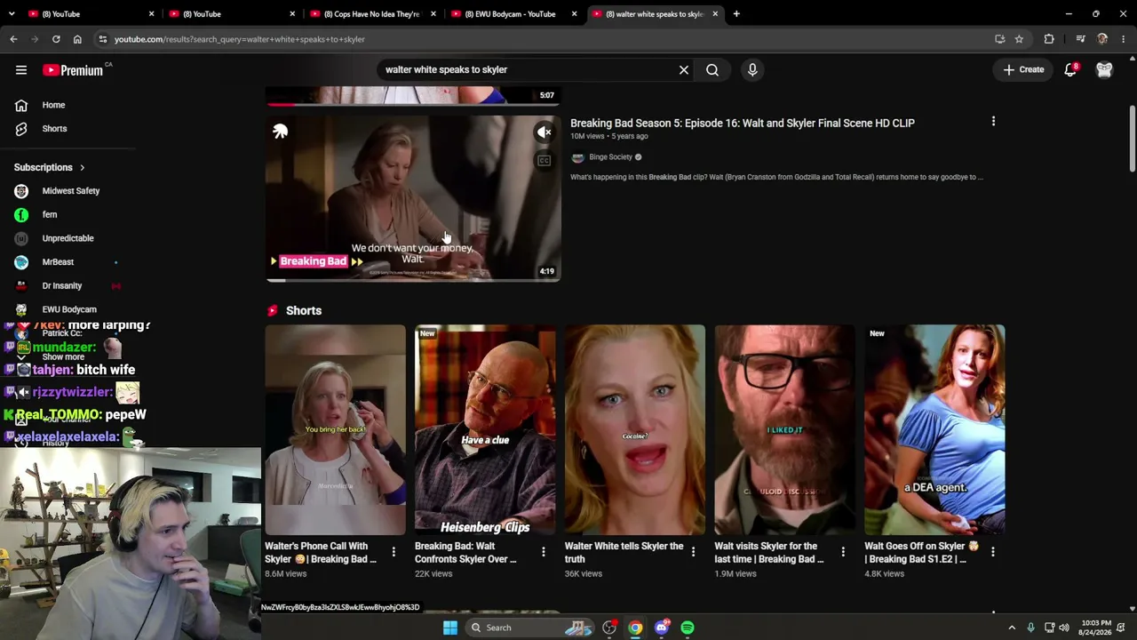Expand the Subscriptions section

[x=50, y=167]
